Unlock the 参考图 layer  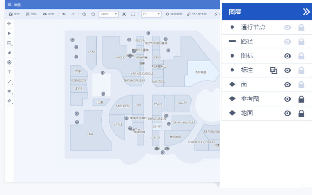coord(301,99)
